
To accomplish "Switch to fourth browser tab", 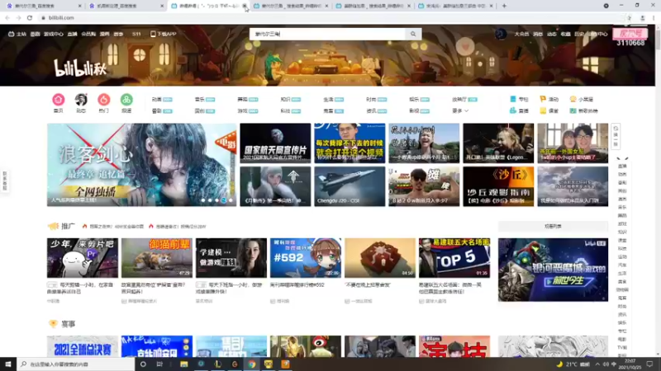I will [x=290, y=6].
